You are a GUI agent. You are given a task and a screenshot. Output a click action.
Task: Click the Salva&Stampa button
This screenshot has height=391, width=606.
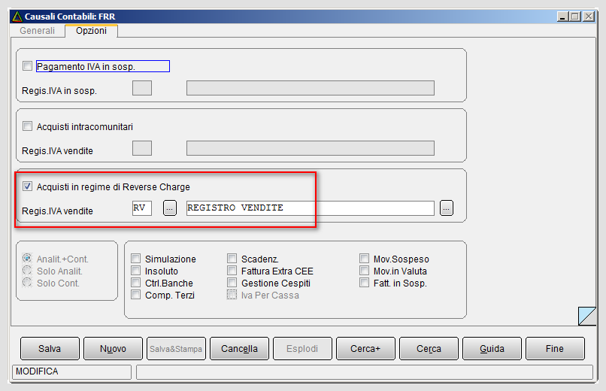click(x=176, y=348)
